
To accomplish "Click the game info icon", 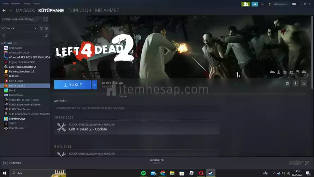I will [x=295, y=84].
